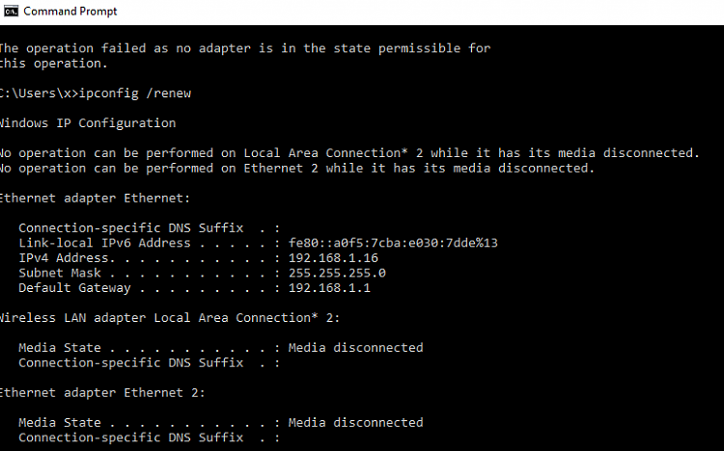Click the 'No operation' line mentioning Ethernet 2
The image size is (724, 451).
coord(297,169)
